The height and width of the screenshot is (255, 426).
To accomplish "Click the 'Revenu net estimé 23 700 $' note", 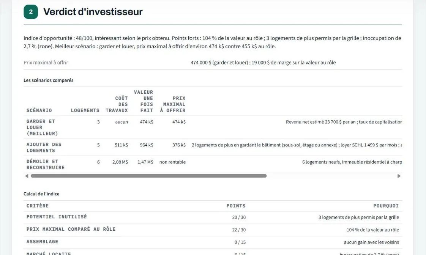I will [344, 122].
